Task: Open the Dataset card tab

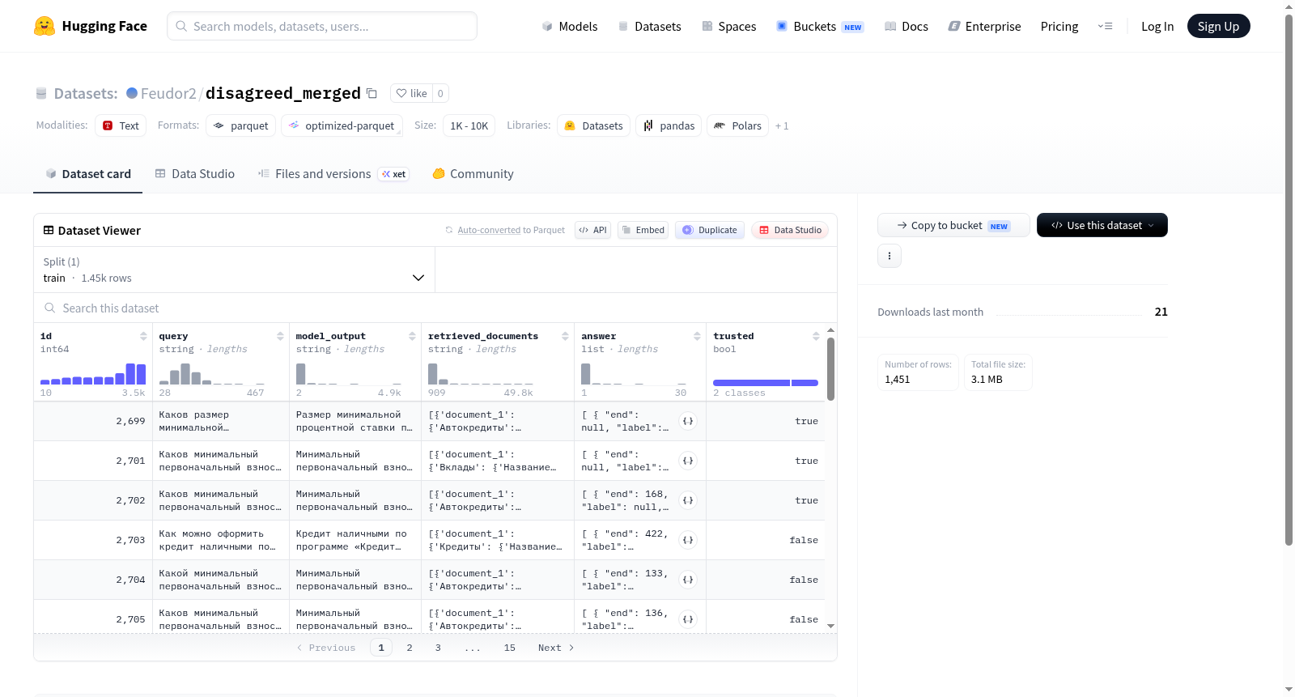Action: coord(87,174)
